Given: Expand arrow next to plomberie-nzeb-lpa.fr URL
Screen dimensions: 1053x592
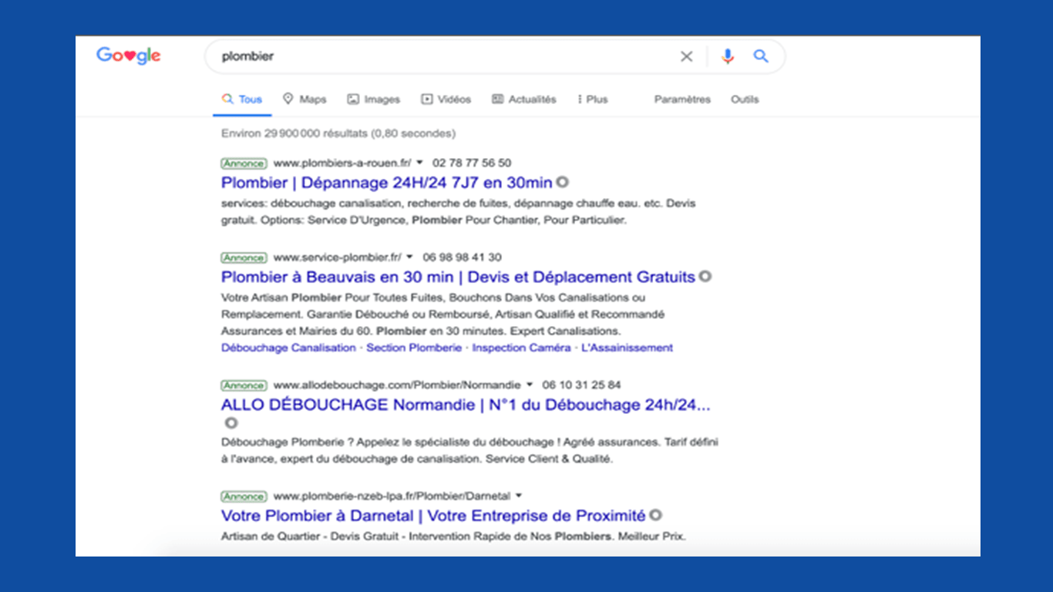Looking at the screenshot, I should pyautogui.click(x=518, y=496).
